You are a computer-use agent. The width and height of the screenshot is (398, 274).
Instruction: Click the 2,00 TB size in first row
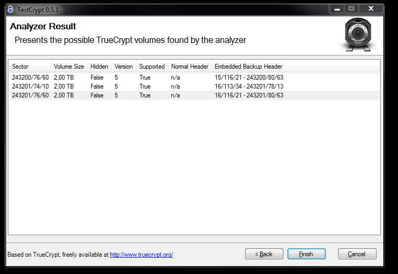pyautogui.click(x=64, y=78)
